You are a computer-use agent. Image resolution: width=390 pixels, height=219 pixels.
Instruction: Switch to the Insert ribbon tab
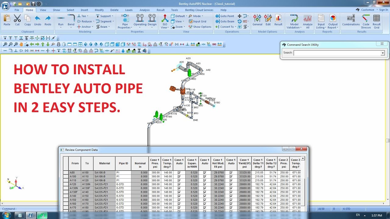click(x=84, y=10)
